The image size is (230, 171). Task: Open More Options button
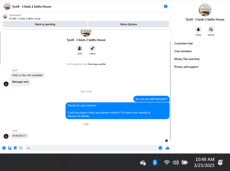click(129, 24)
